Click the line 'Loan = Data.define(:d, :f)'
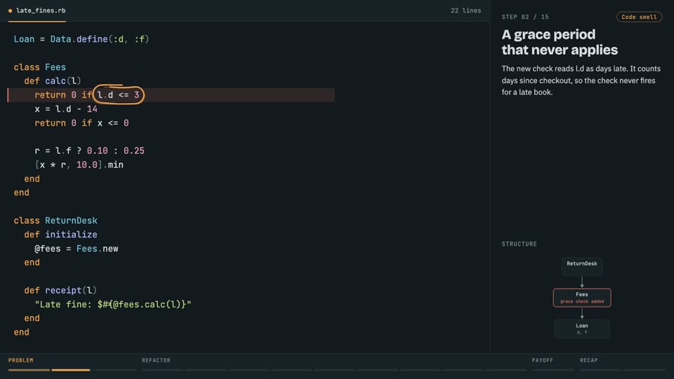The width and height of the screenshot is (674, 379). click(x=81, y=39)
